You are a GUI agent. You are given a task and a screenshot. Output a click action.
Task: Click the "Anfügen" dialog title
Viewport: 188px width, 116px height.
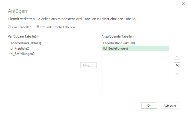18,11
